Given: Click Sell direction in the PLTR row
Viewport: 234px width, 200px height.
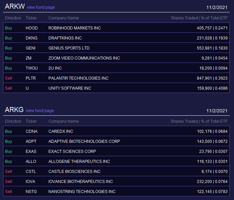Looking at the screenshot, I should 8,78.
